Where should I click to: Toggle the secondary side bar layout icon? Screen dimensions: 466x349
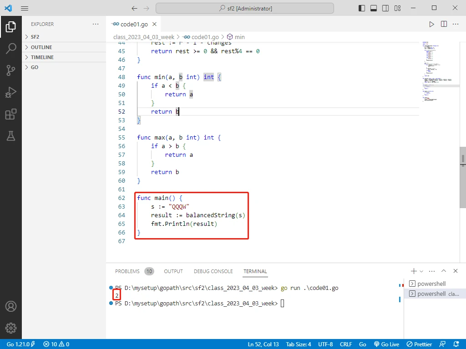(x=385, y=8)
